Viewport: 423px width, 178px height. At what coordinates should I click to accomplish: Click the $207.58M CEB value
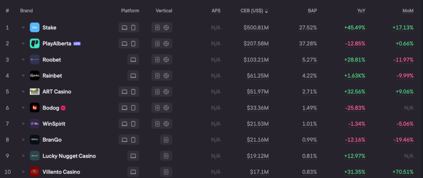point(256,44)
